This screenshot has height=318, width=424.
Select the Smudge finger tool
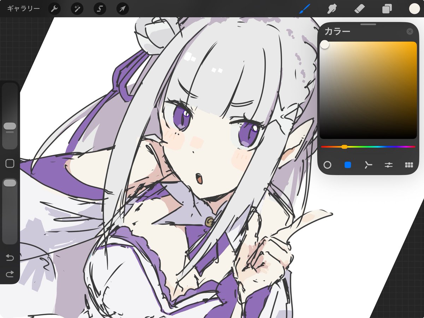coord(331,8)
